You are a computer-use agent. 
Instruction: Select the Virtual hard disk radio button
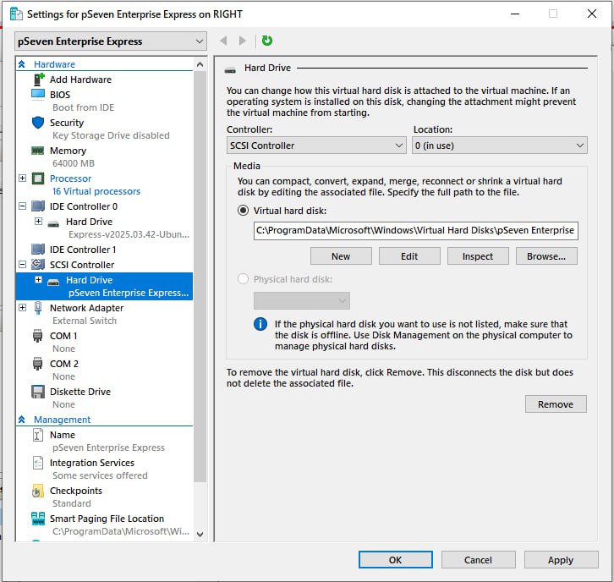(244, 211)
